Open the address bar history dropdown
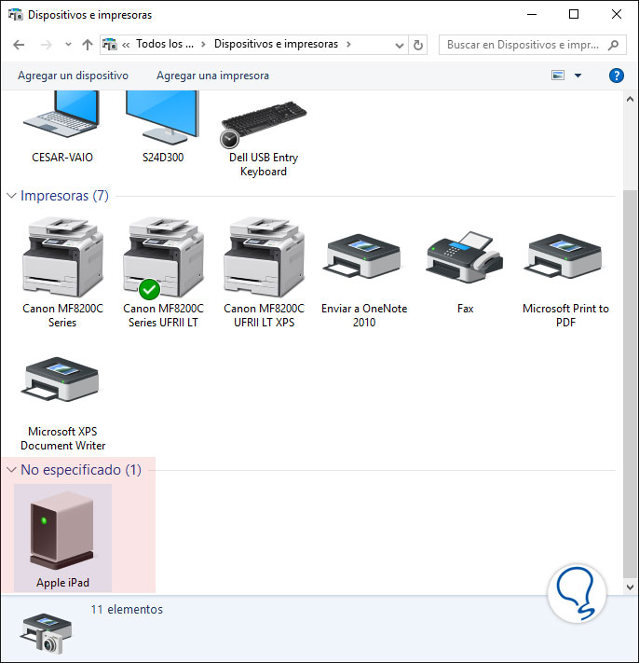The height and width of the screenshot is (663, 639). (x=399, y=46)
